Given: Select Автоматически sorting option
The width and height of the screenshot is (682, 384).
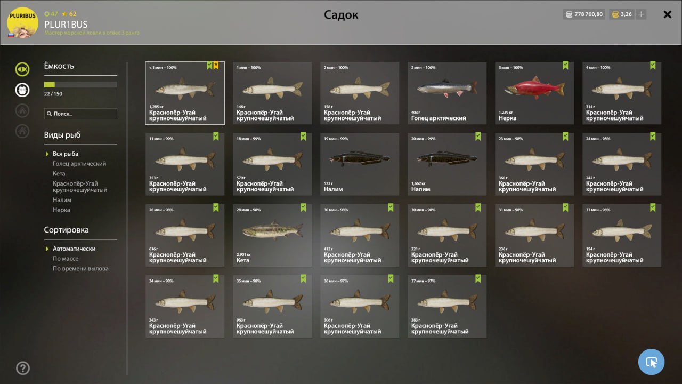Looking at the screenshot, I should (x=74, y=249).
